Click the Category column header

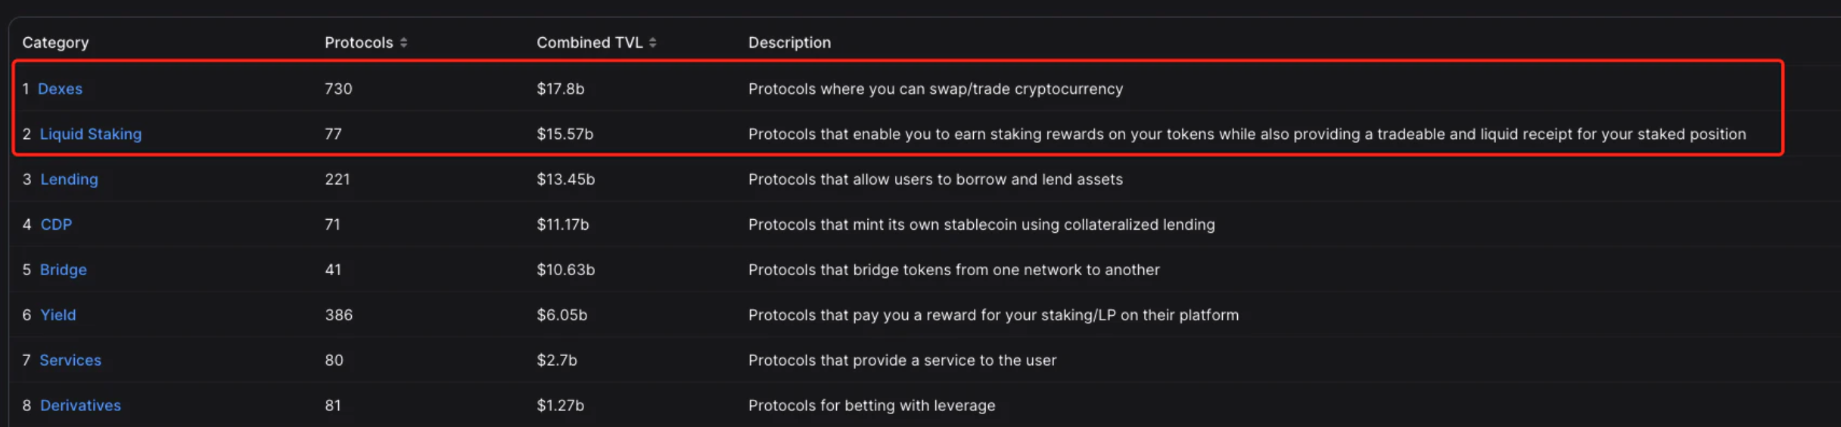click(x=55, y=43)
